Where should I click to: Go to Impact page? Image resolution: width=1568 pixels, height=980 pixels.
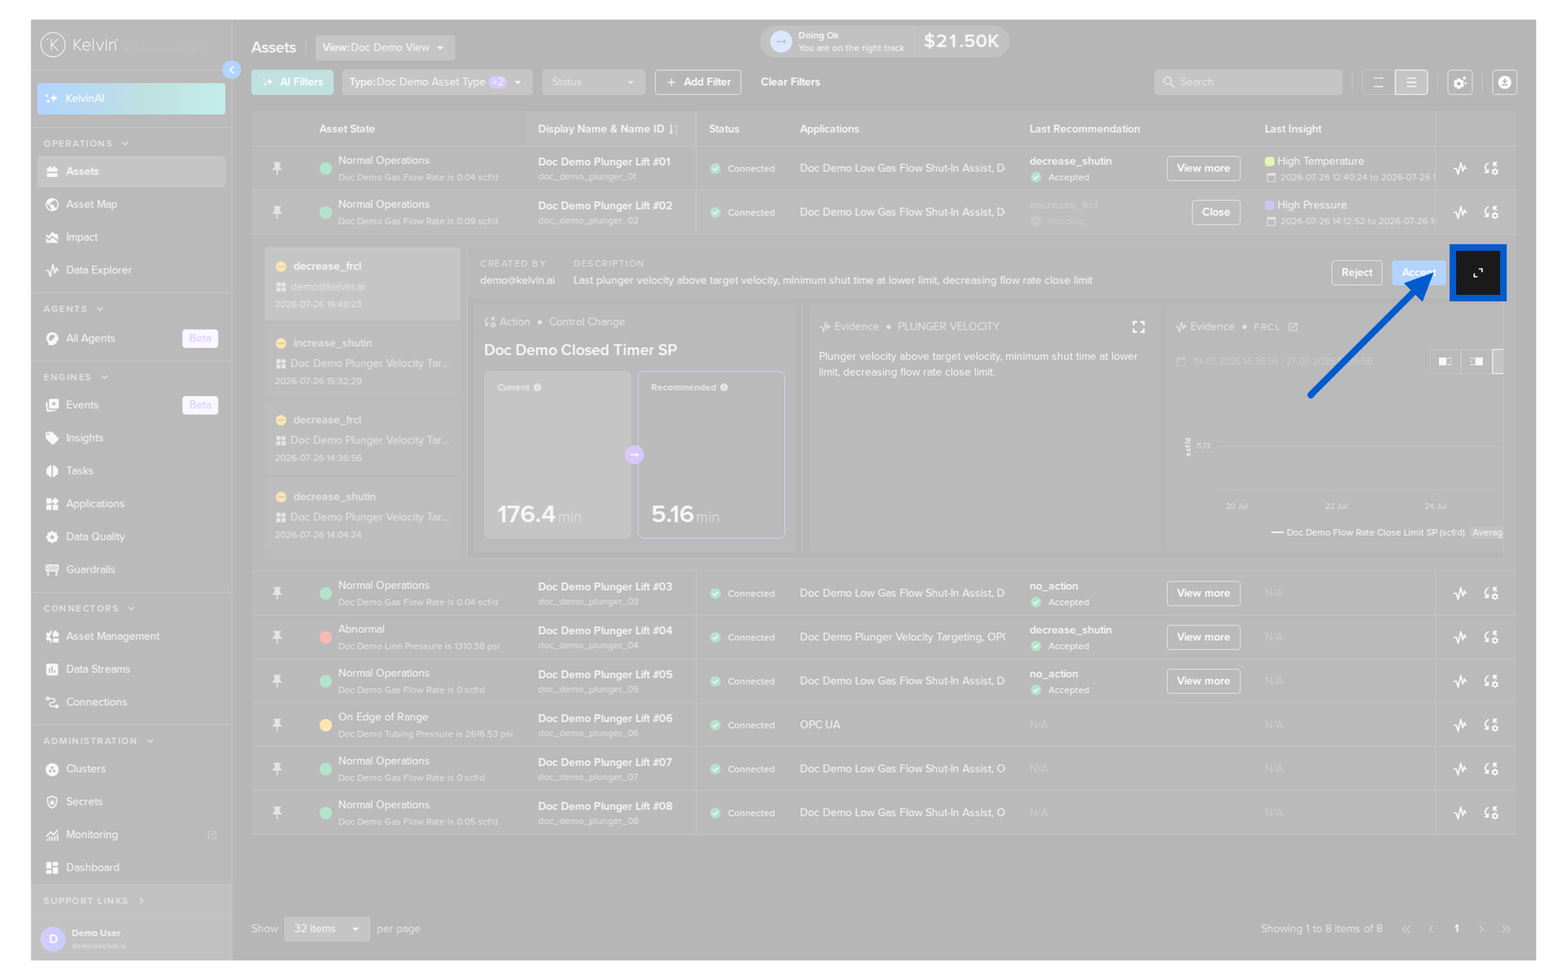tap(131, 238)
